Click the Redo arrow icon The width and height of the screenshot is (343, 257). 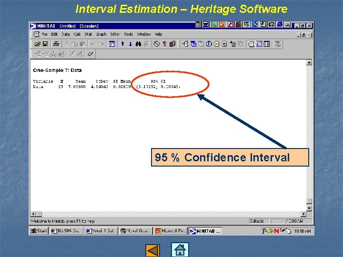pos(101,44)
